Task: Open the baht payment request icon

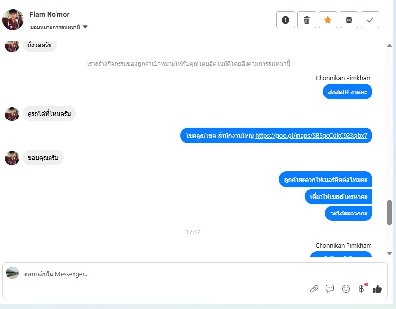Action: [x=362, y=288]
